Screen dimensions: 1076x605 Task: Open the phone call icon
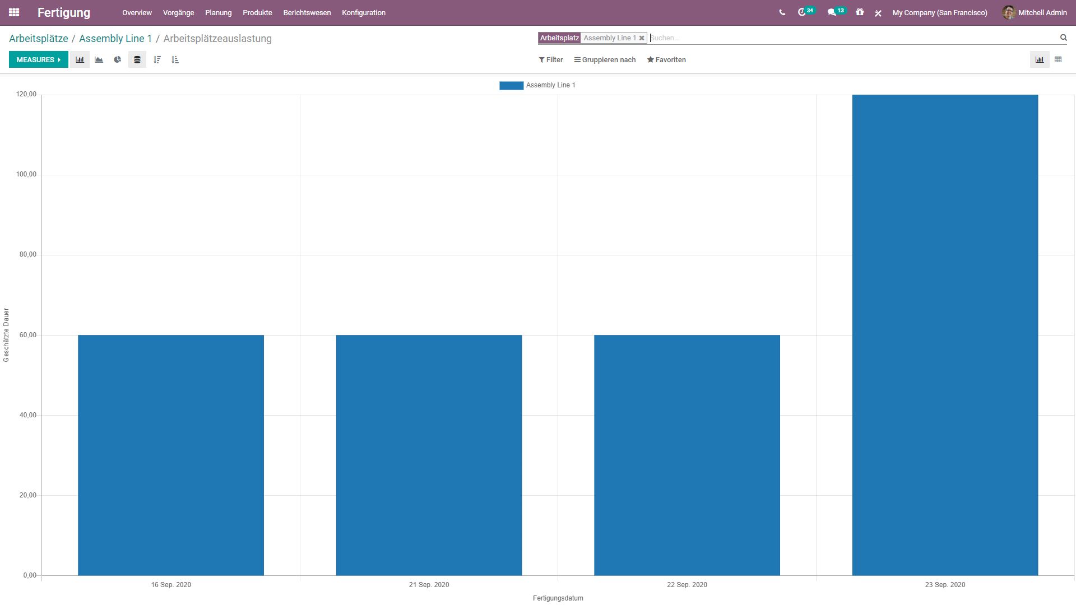pyautogui.click(x=782, y=12)
